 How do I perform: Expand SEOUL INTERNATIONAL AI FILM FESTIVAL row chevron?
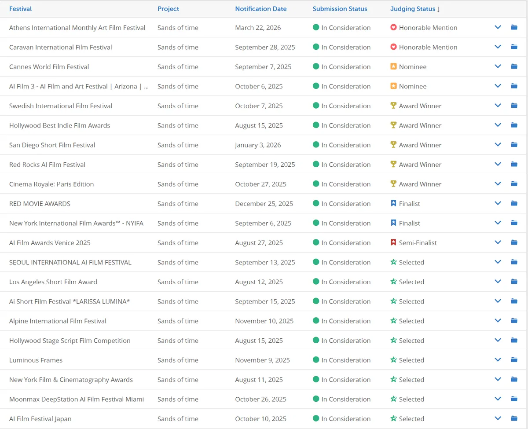(498, 262)
